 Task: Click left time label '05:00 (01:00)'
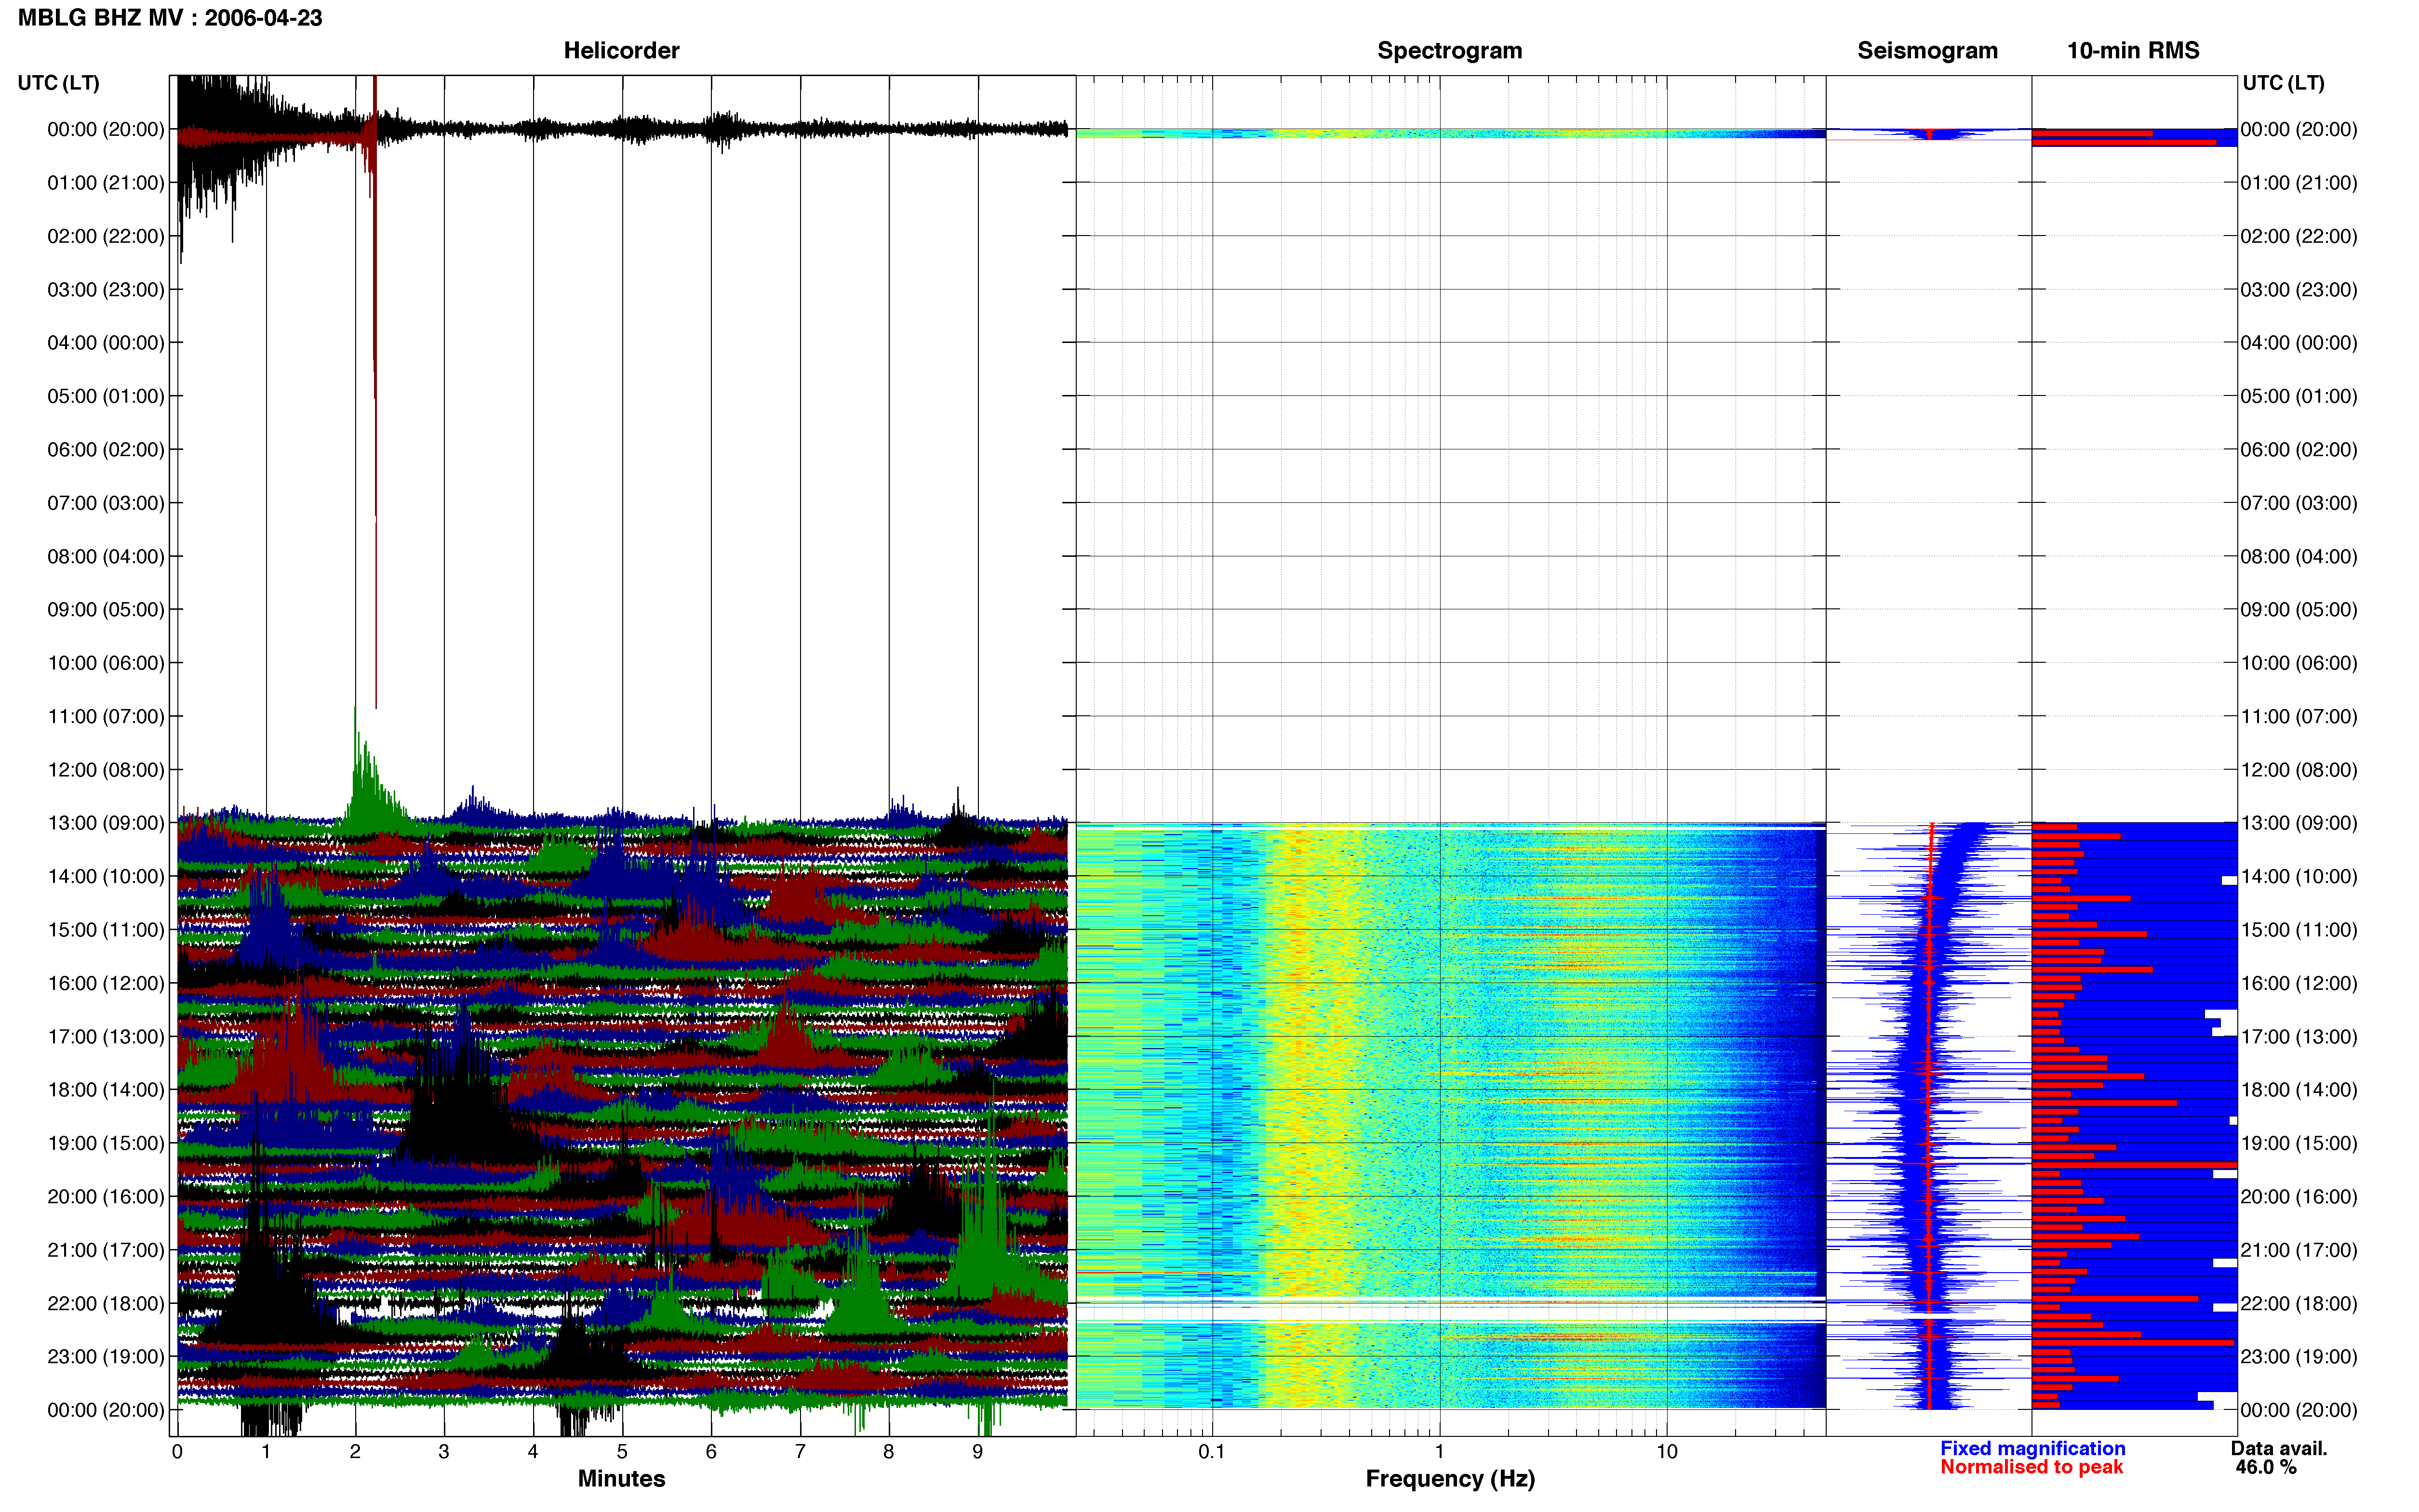(x=106, y=396)
